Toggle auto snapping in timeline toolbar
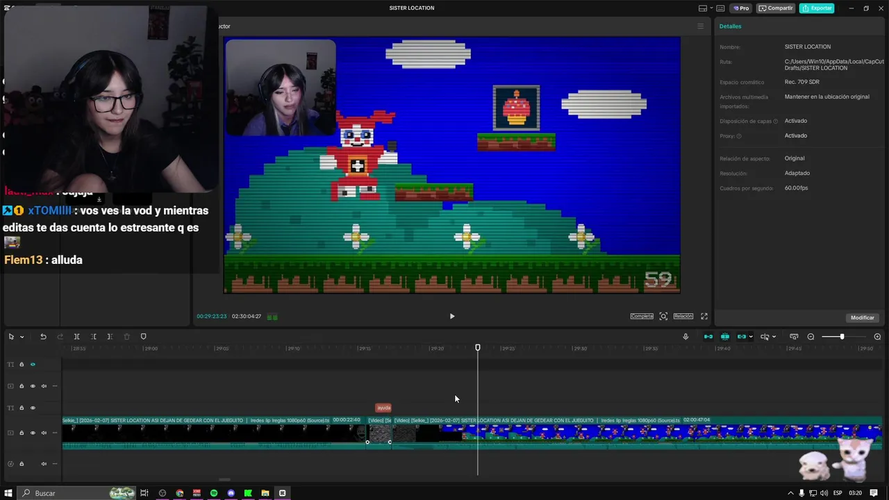 725,337
